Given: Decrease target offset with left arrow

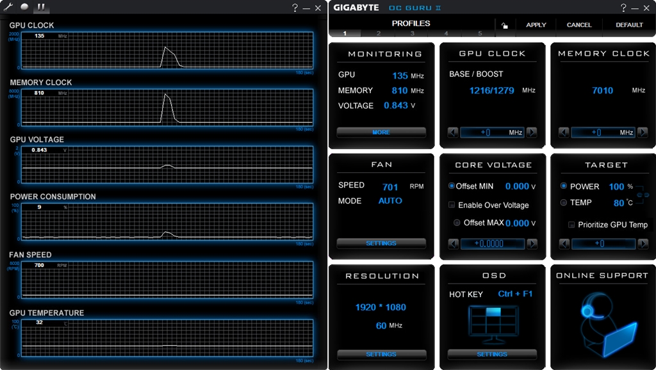Looking at the screenshot, I should [x=564, y=244].
